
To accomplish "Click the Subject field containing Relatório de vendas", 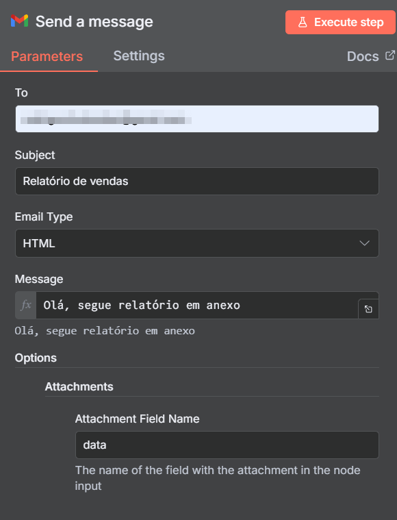I will (x=197, y=181).
